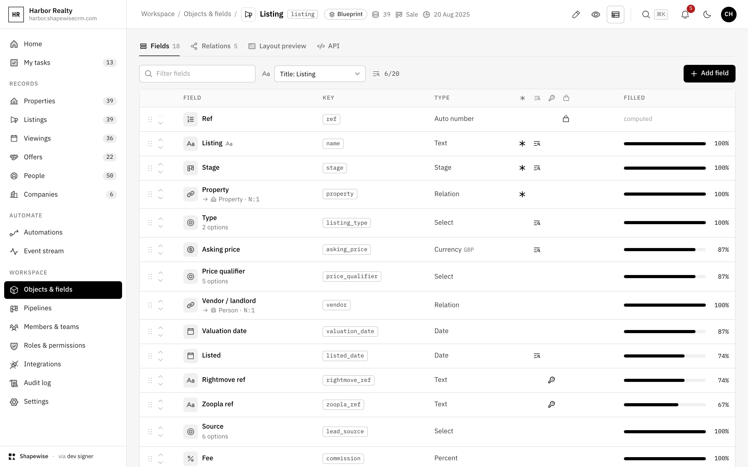Switch to Layout preview tab
This screenshot has height=467, width=748.
[x=277, y=46]
